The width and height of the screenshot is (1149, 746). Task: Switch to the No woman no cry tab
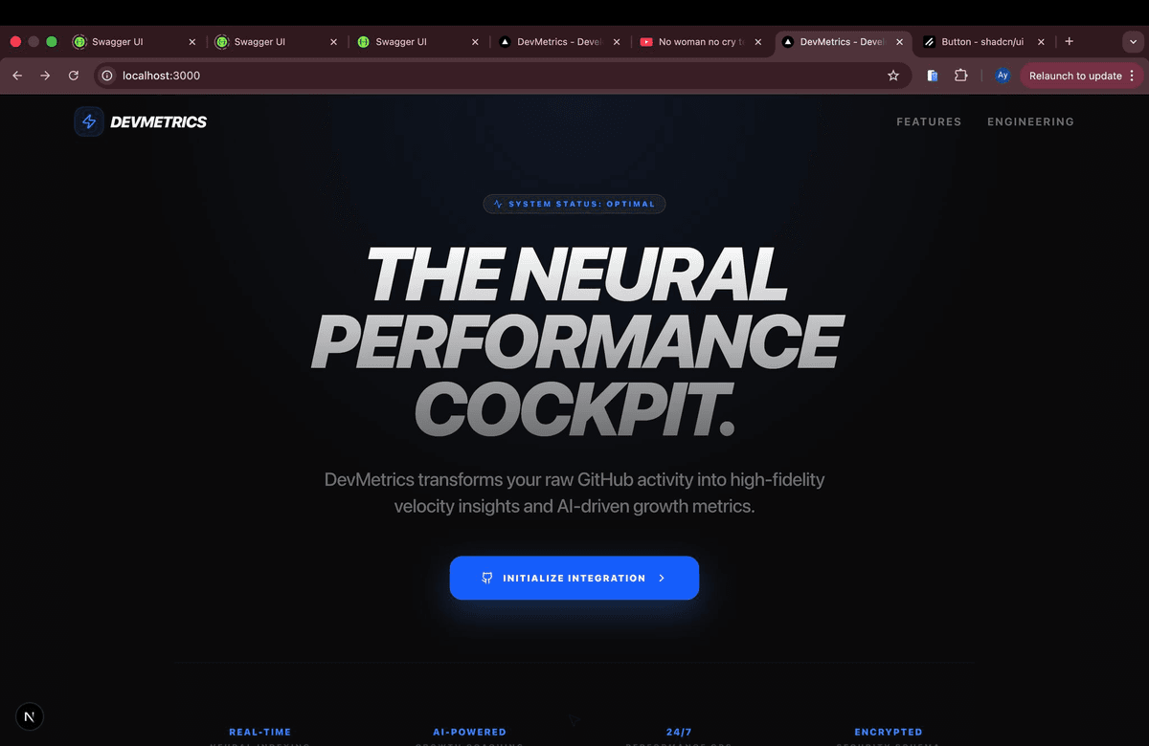[699, 42]
